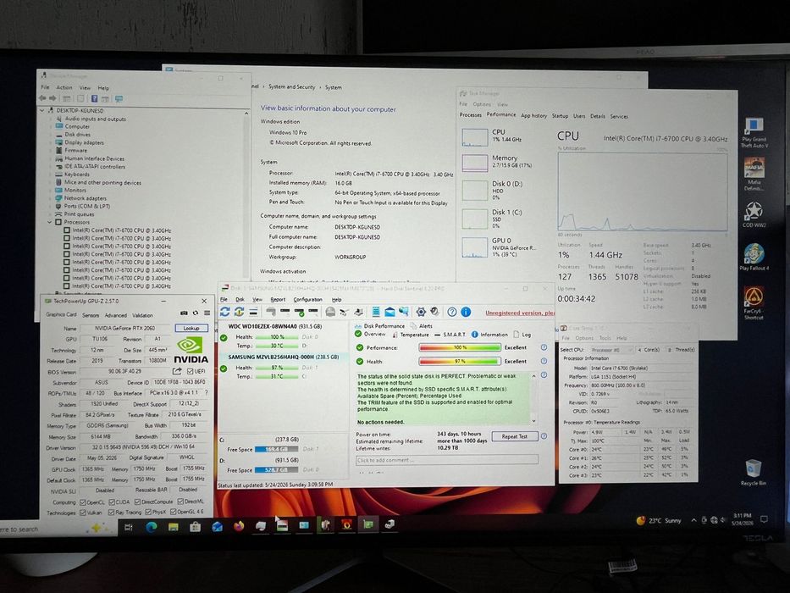Select WDC WD10EZEX disk in Hard Disk Sentinel list
The width and height of the screenshot is (790, 593).
tap(275, 326)
